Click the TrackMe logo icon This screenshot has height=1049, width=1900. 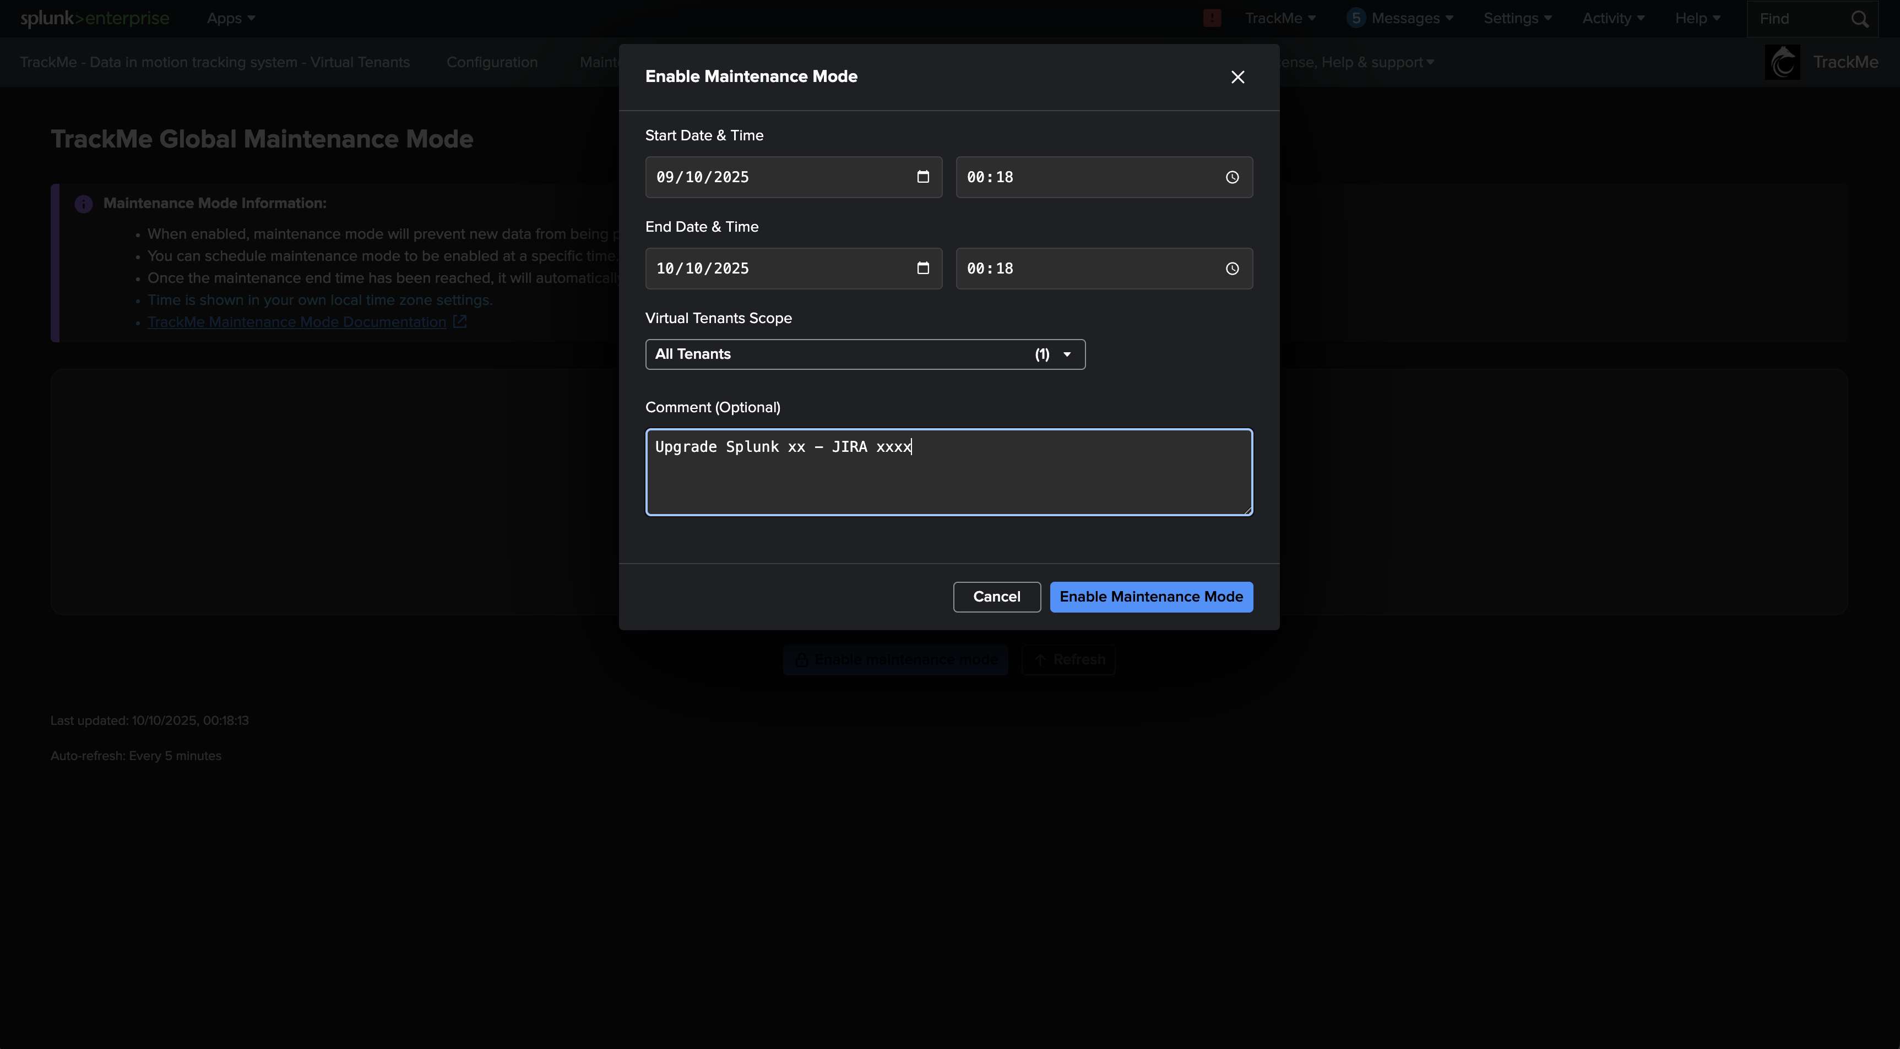[1782, 63]
